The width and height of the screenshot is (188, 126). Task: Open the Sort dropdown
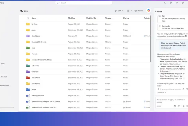click(119, 11)
